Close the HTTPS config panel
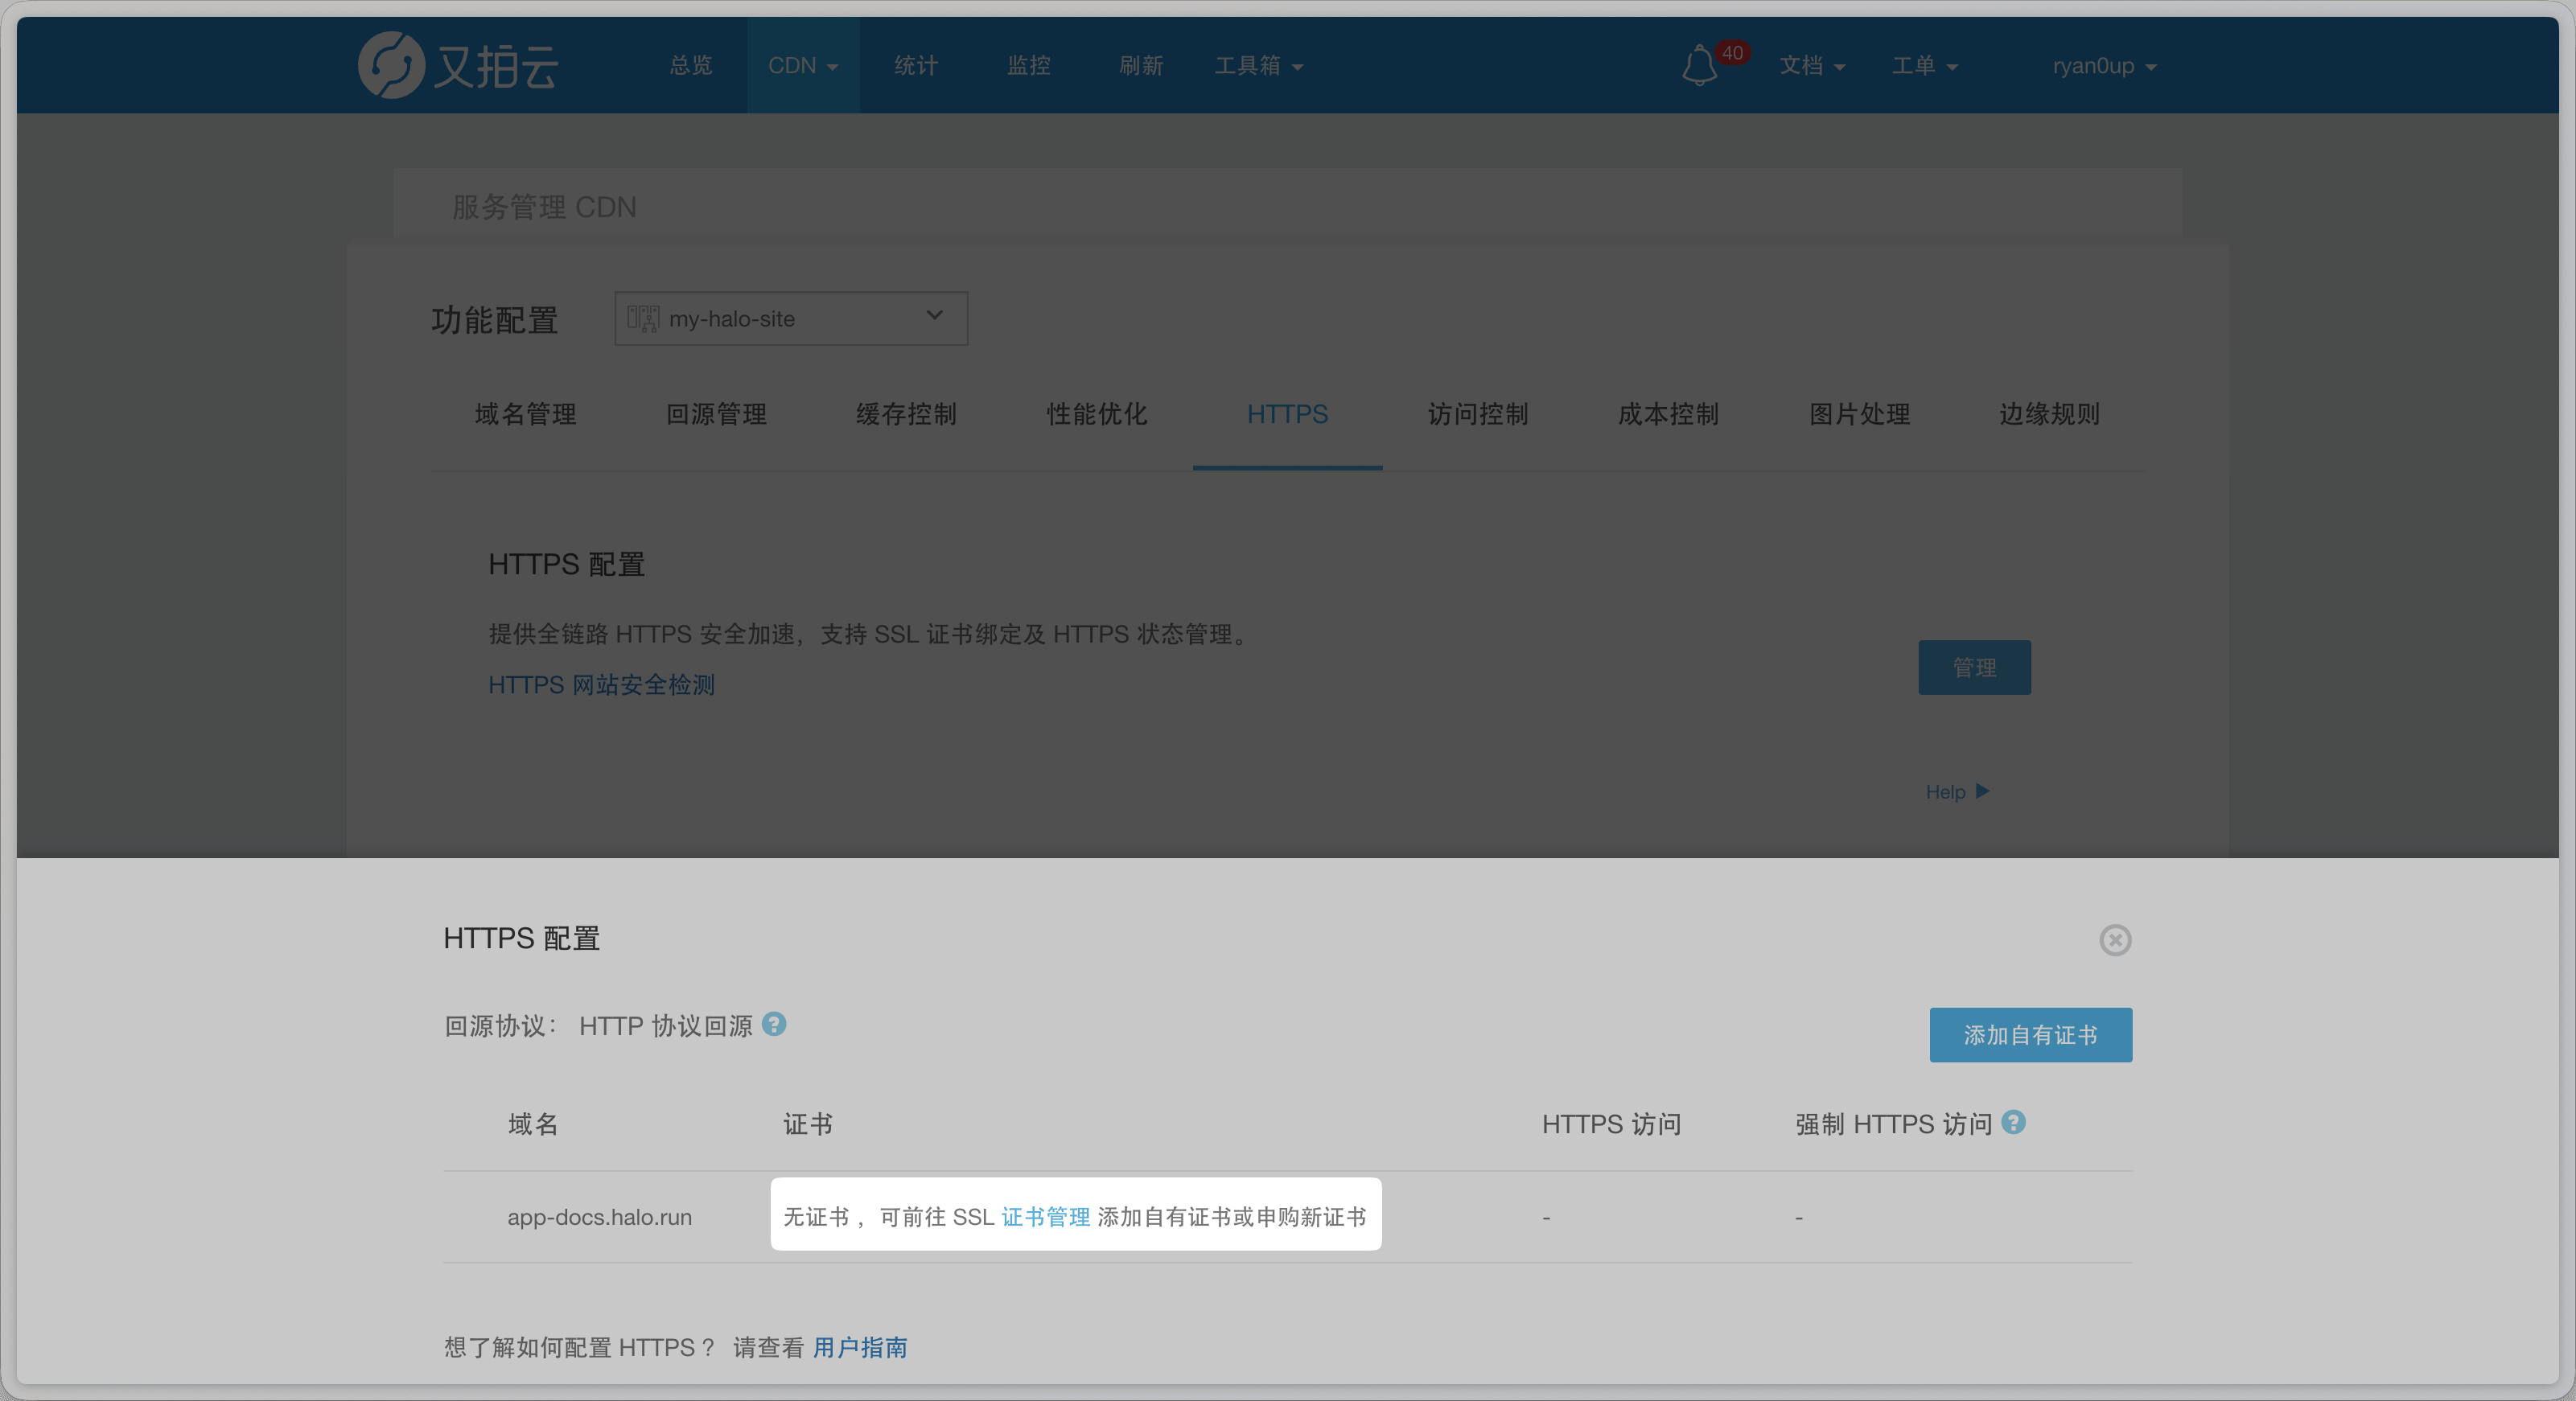This screenshot has width=2576, height=1401. tap(2114, 940)
